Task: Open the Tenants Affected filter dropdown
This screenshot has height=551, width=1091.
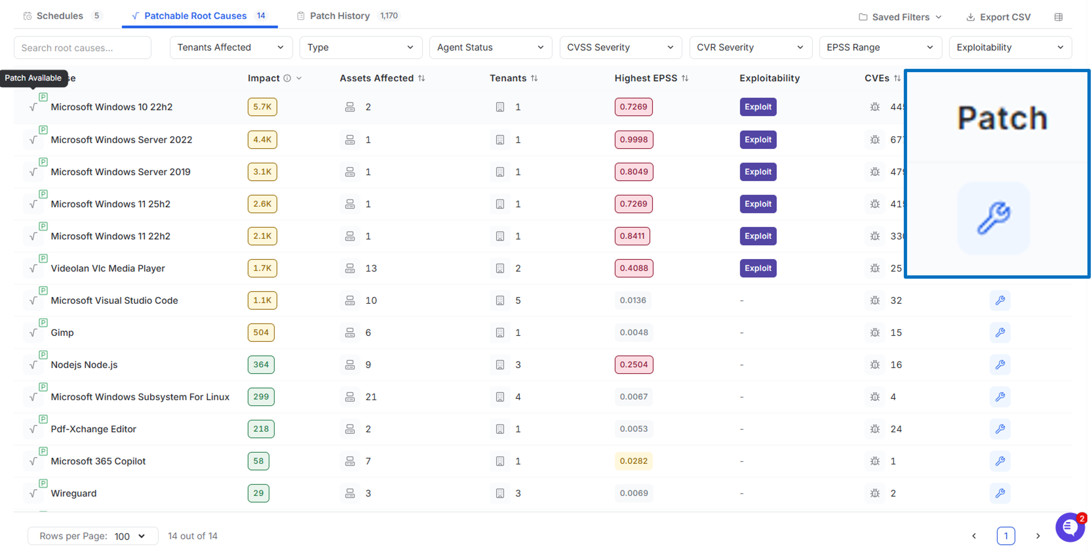Action: [x=231, y=47]
